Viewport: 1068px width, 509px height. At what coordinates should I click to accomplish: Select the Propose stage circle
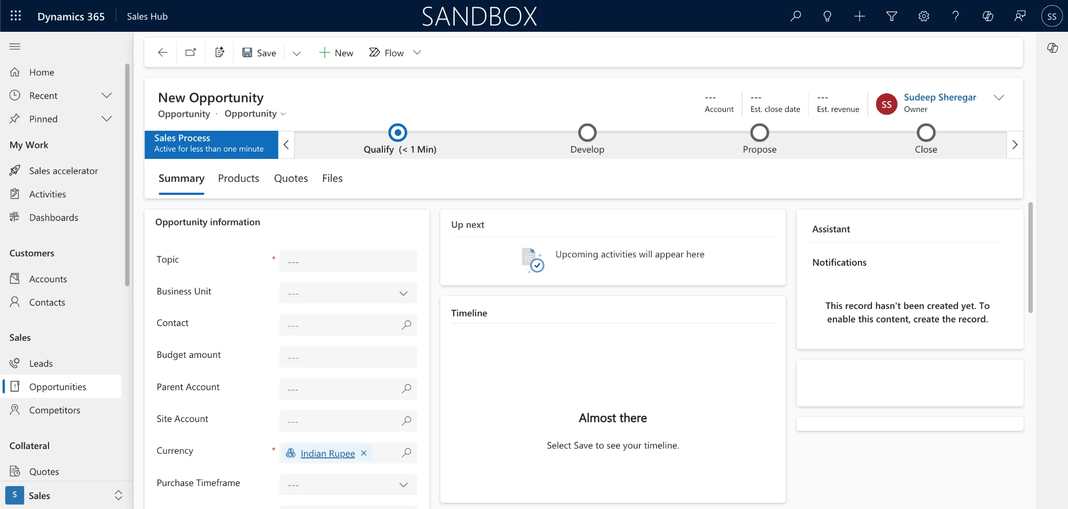(x=759, y=133)
